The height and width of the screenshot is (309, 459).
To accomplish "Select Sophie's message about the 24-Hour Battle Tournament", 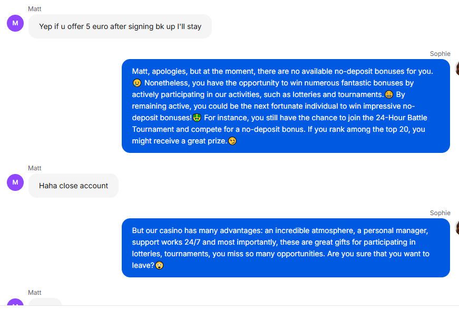I will pos(286,106).
